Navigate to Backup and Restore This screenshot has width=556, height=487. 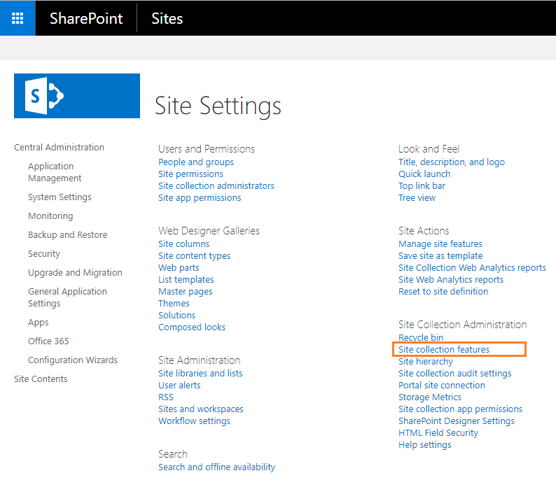(x=67, y=234)
